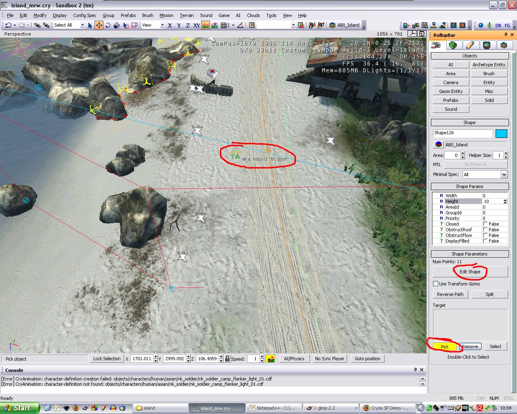Select the Move tool in toolbar

tap(99, 25)
